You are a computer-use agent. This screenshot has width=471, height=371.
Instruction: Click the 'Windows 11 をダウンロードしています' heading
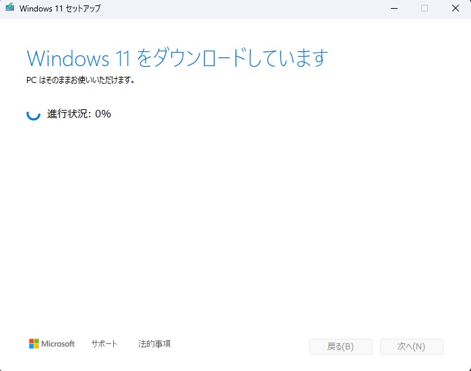click(177, 58)
